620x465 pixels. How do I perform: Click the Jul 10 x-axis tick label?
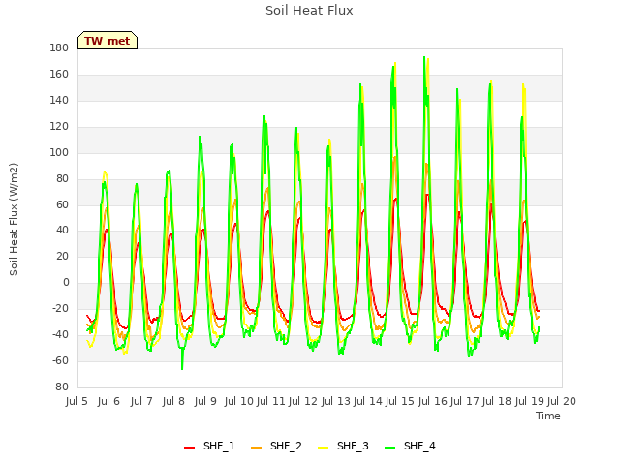point(239,401)
